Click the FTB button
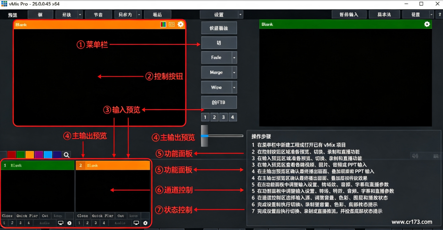 (x=219, y=103)
